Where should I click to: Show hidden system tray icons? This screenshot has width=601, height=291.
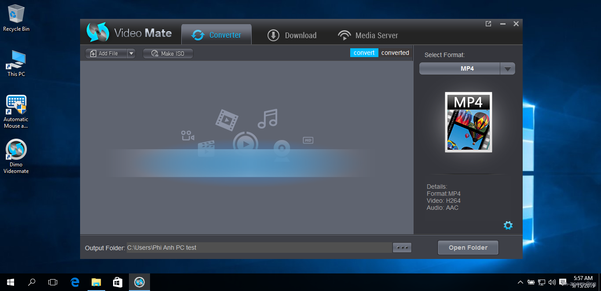pyautogui.click(x=520, y=282)
